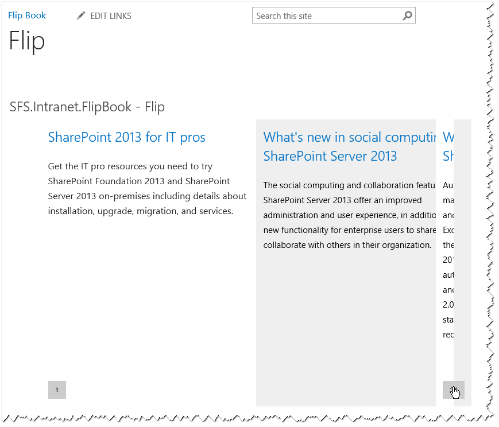Select the EDIT LINKS text
The width and height of the screenshot is (499, 427).
pos(111,16)
